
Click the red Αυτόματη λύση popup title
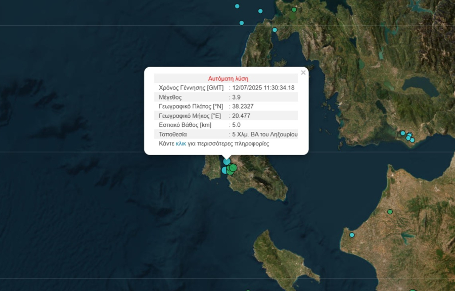click(x=227, y=78)
